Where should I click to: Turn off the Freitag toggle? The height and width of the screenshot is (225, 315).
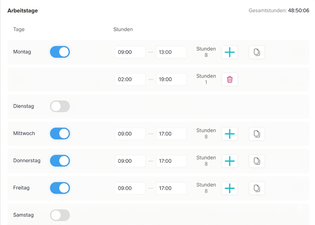click(60, 188)
